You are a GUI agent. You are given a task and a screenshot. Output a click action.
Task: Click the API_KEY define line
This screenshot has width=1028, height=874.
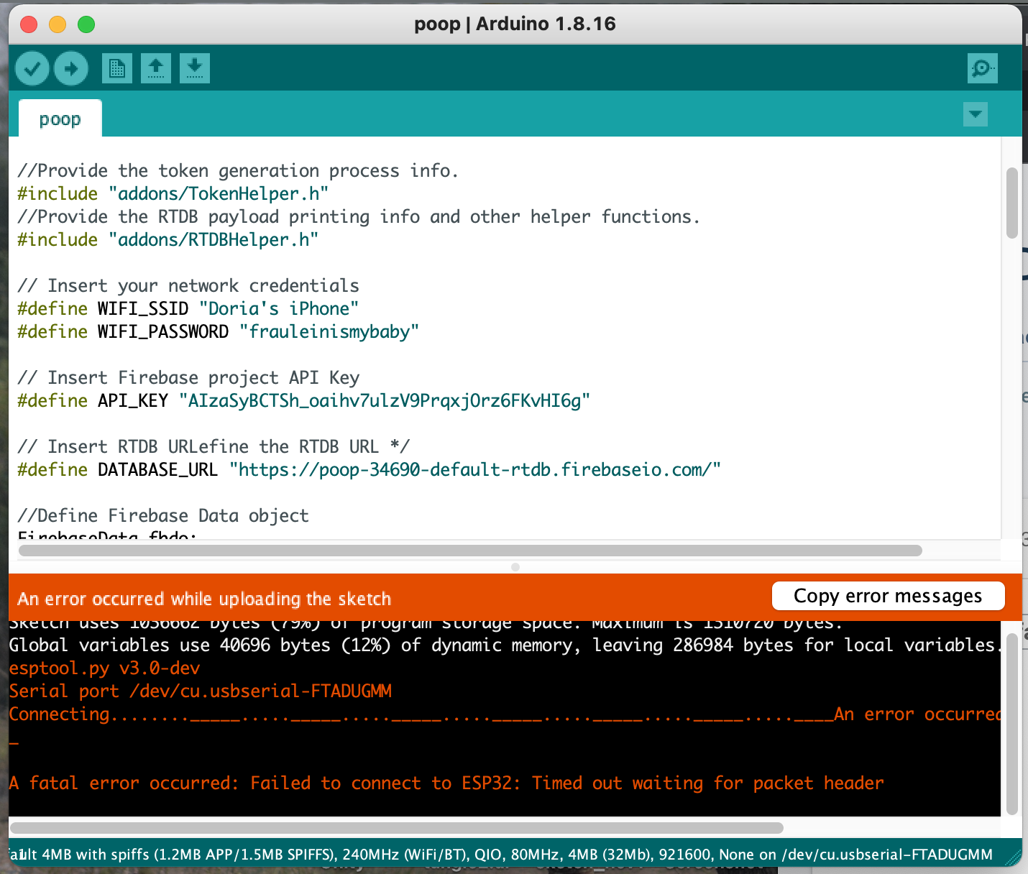(x=303, y=400)
